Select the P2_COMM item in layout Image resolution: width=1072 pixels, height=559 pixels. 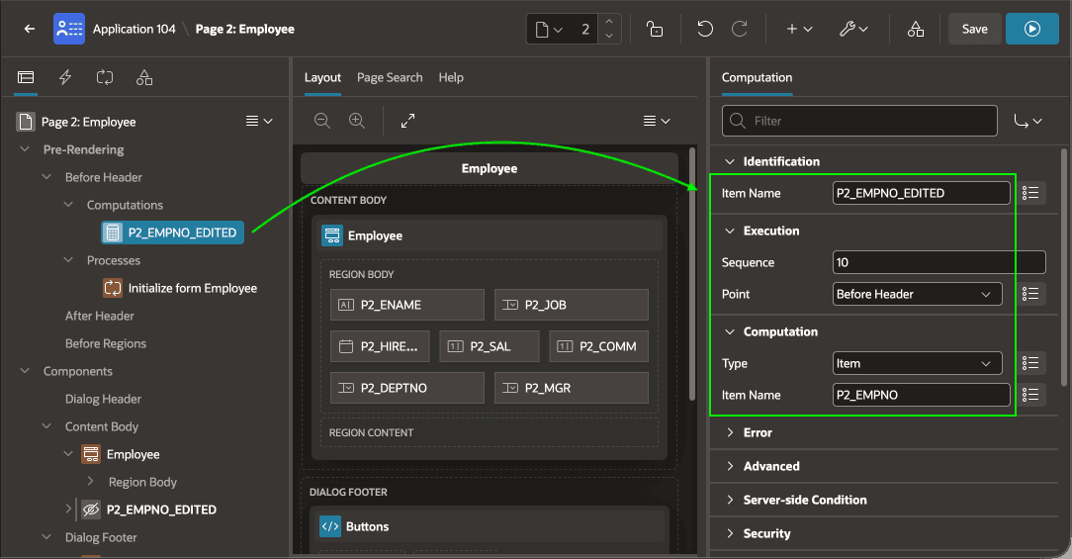coord(599,346)
